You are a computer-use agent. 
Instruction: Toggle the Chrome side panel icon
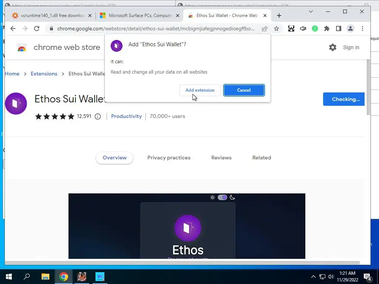click(x=339, y=28)
